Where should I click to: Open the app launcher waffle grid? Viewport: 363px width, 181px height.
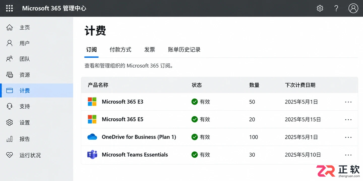(x=9, y=8)
